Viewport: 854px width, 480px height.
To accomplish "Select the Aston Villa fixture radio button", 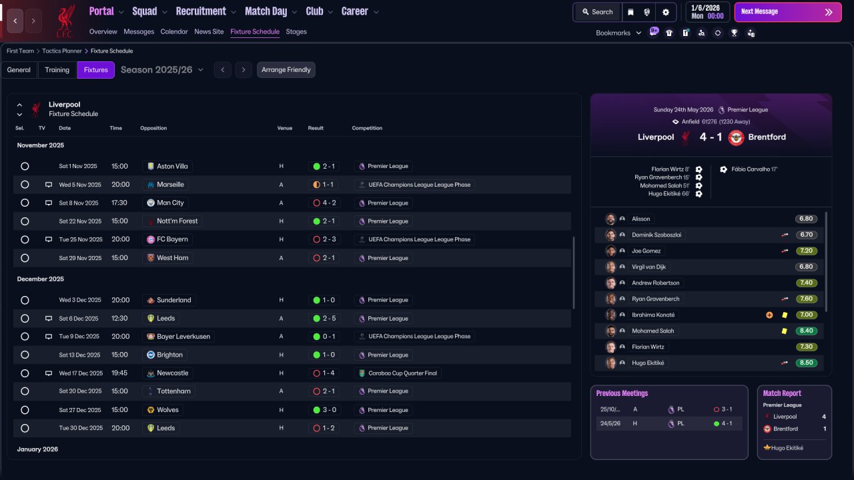I will pos(25,166).
